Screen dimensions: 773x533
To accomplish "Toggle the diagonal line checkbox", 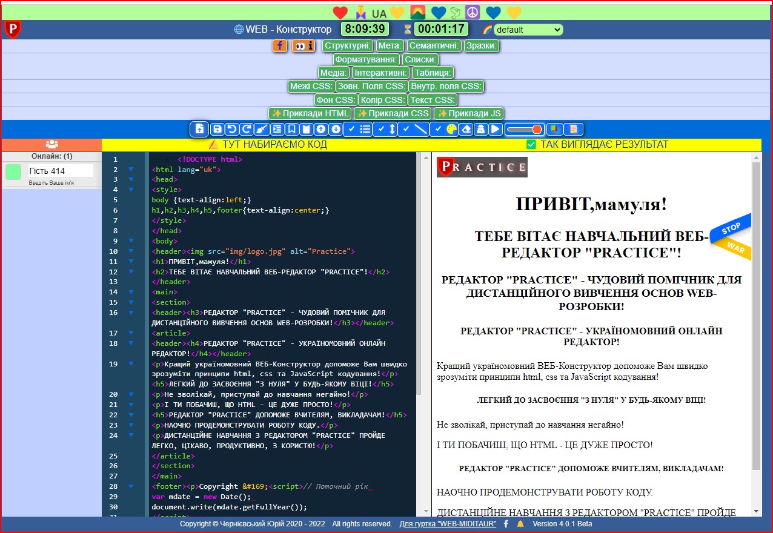I will coord(413,129).
